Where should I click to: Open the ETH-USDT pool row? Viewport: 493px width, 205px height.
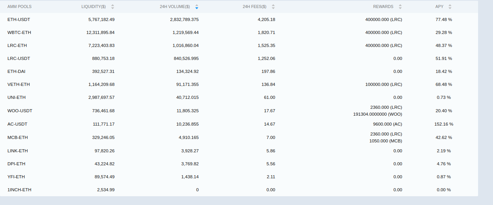pos(19,19)
